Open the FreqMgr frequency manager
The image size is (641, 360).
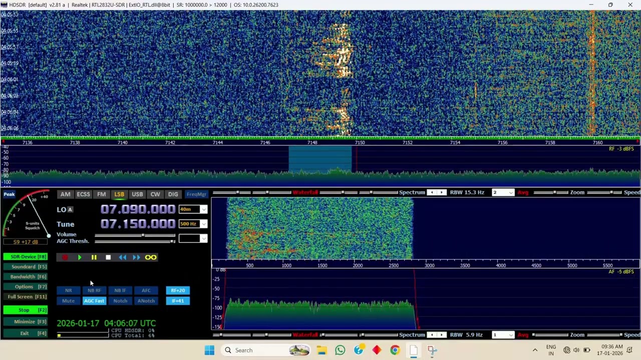tap(196, 194)
